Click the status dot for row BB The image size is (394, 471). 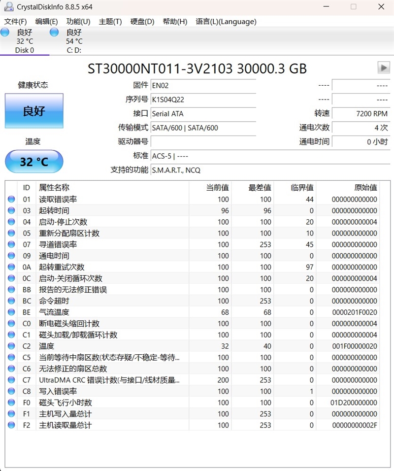[x=11, y=290]
